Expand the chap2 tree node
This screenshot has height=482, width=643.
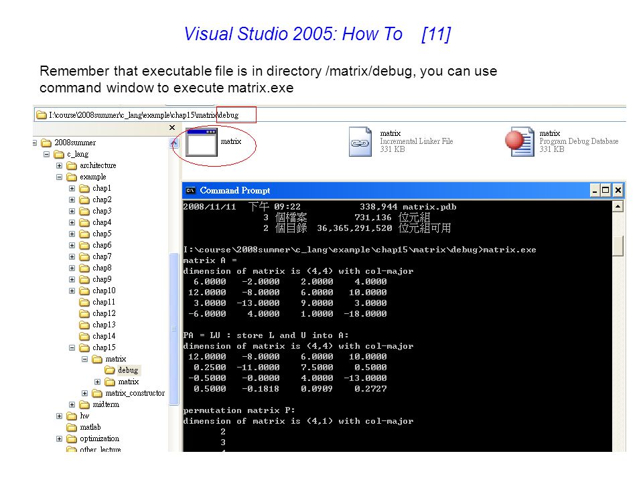click(x=72, y=200)
